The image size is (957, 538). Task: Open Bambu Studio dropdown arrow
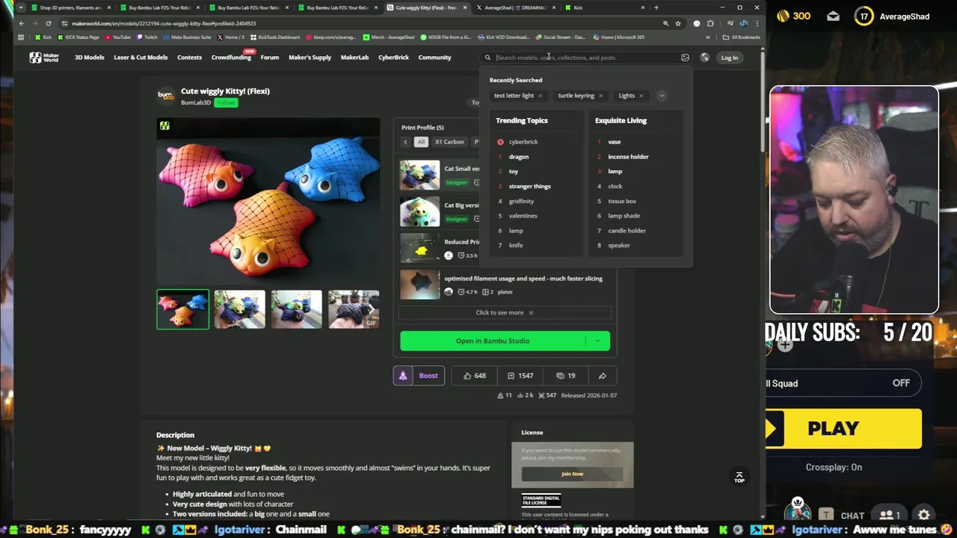point(597,341)
